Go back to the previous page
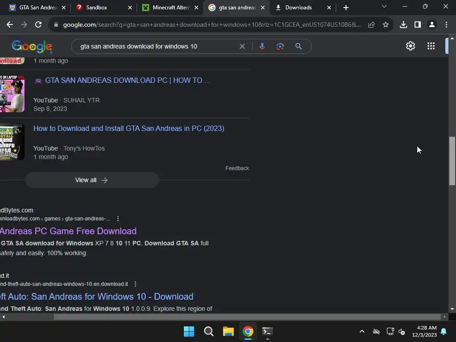The height and width of the screenshot is (342, 456). coord(10,25)
